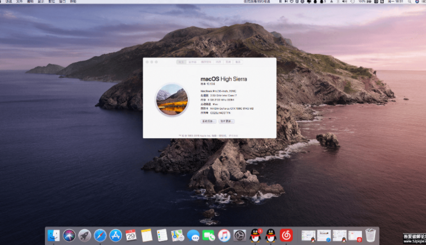Click the 系统报告 (System Report) button
The width and height of the screenshot is (426, 245).
click(208, 121)
